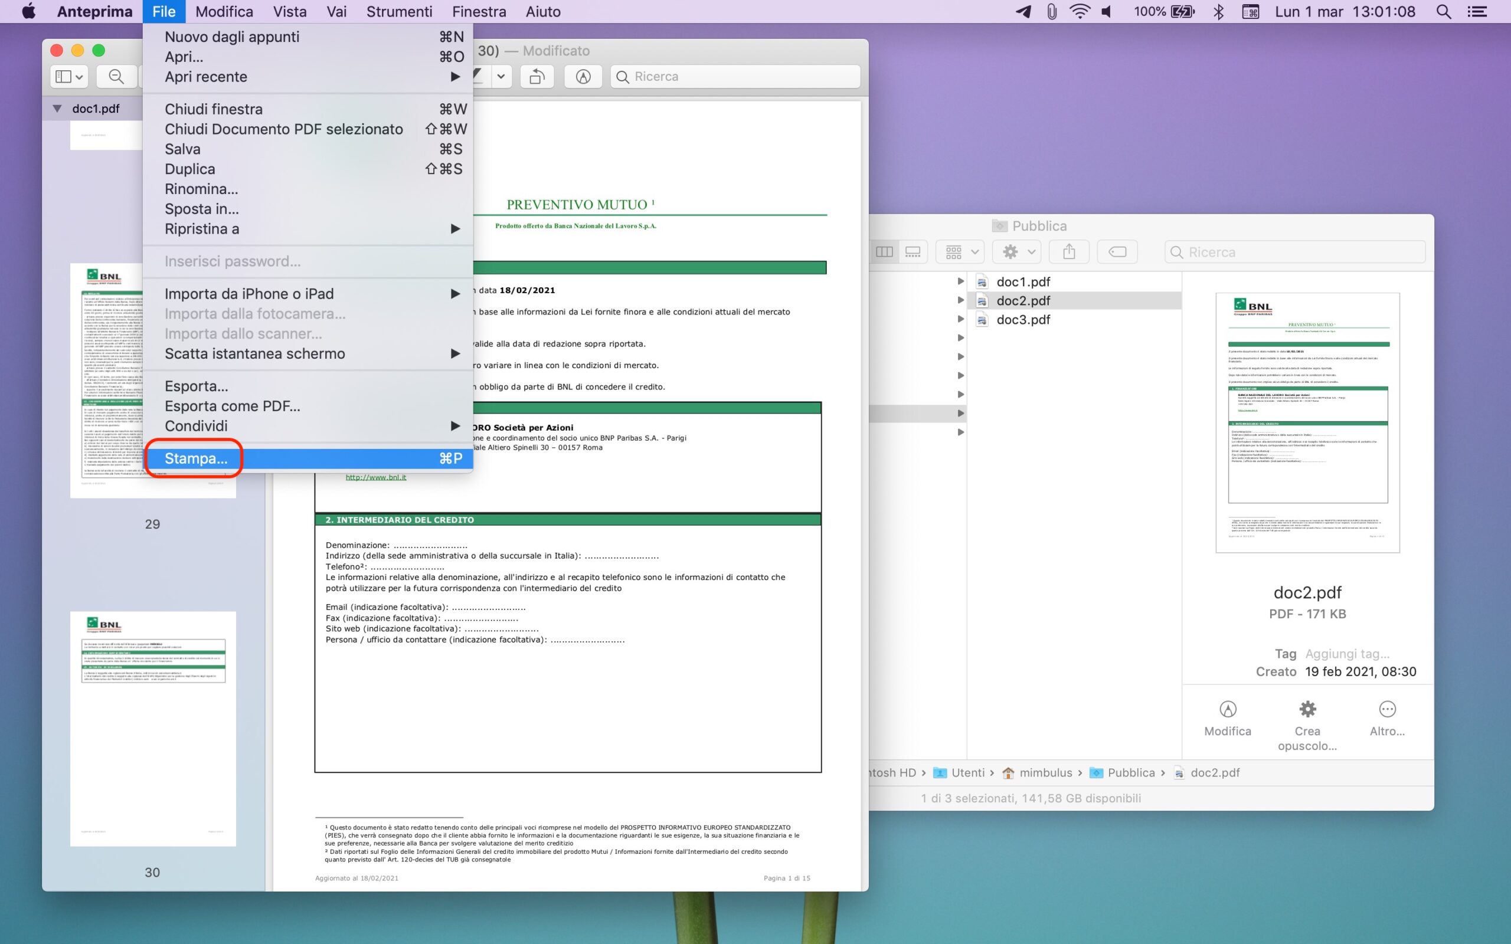Click the Finder tag icon
Viewport: 1511px width, 944px height.
tap(1117, 251)
